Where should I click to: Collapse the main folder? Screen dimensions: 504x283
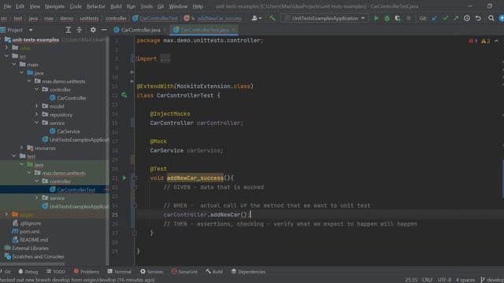pyautogui.click(x=14, y=64)
